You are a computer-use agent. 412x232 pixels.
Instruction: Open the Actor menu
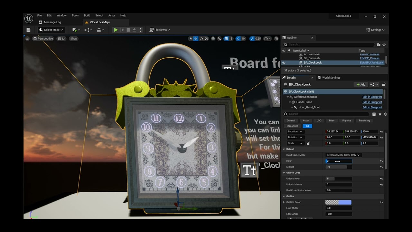pyautogui.click(x=112, y=15)
